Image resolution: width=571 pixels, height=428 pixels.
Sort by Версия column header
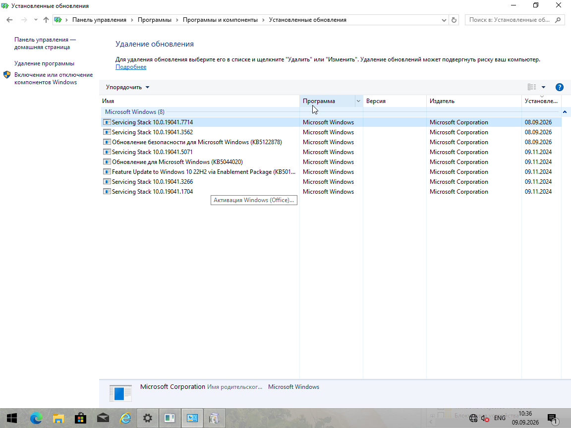point(395,101)
